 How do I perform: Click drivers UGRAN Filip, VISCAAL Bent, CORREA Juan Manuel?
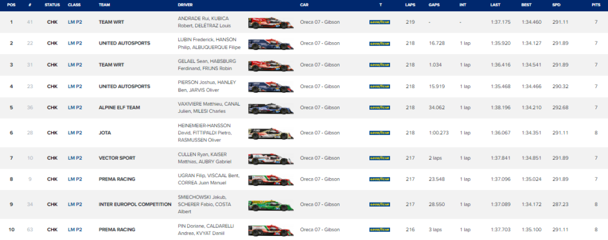[x=208, y=179]
